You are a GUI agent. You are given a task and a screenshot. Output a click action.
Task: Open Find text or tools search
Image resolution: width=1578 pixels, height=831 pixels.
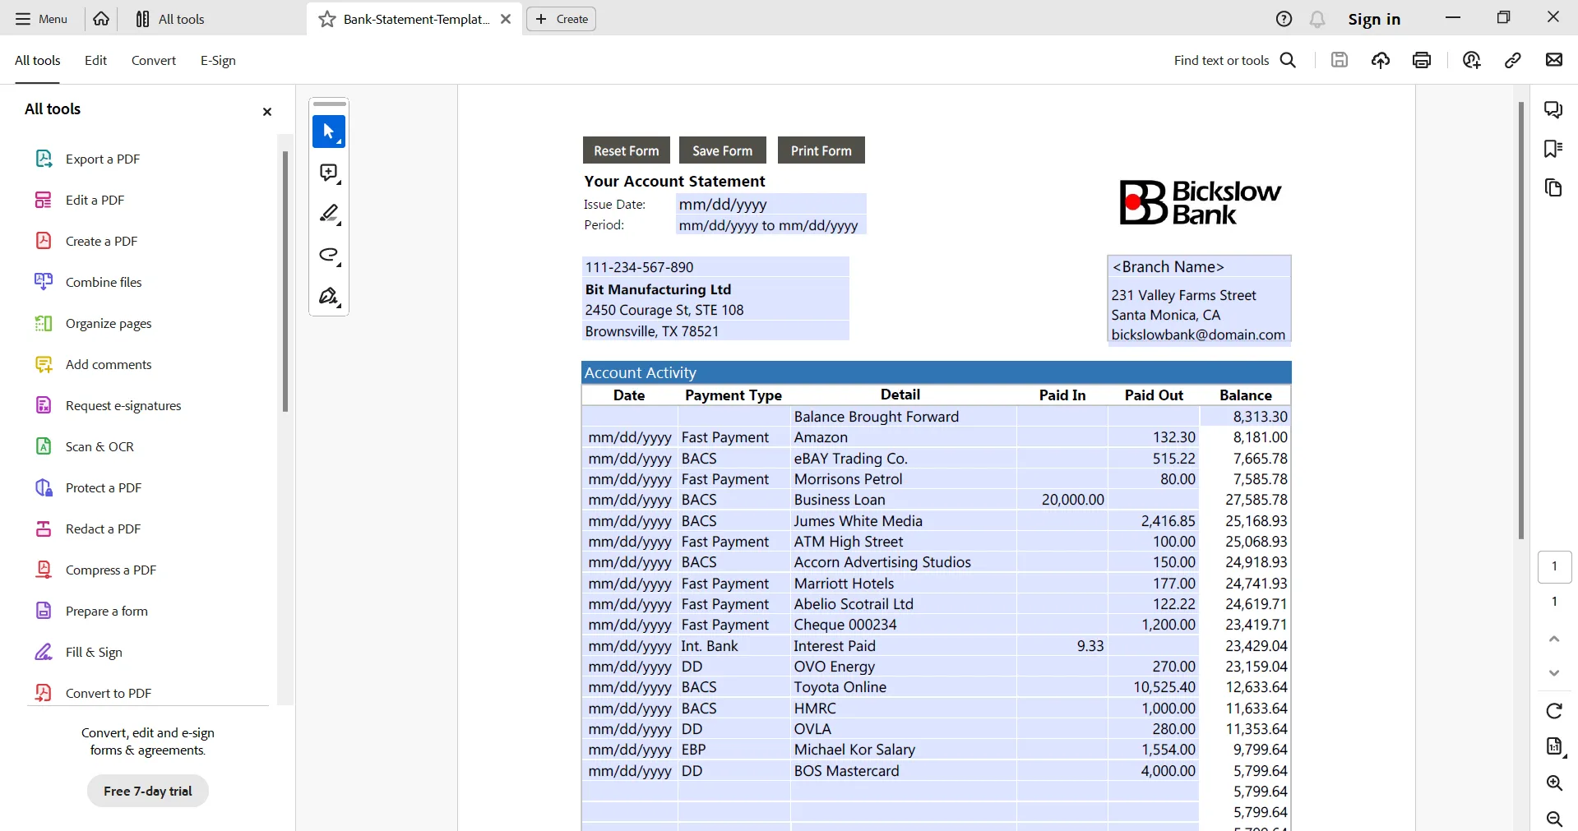click(x=1288, y=59)
